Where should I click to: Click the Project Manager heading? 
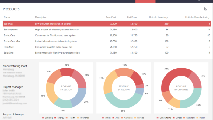[x=13, y=87]
